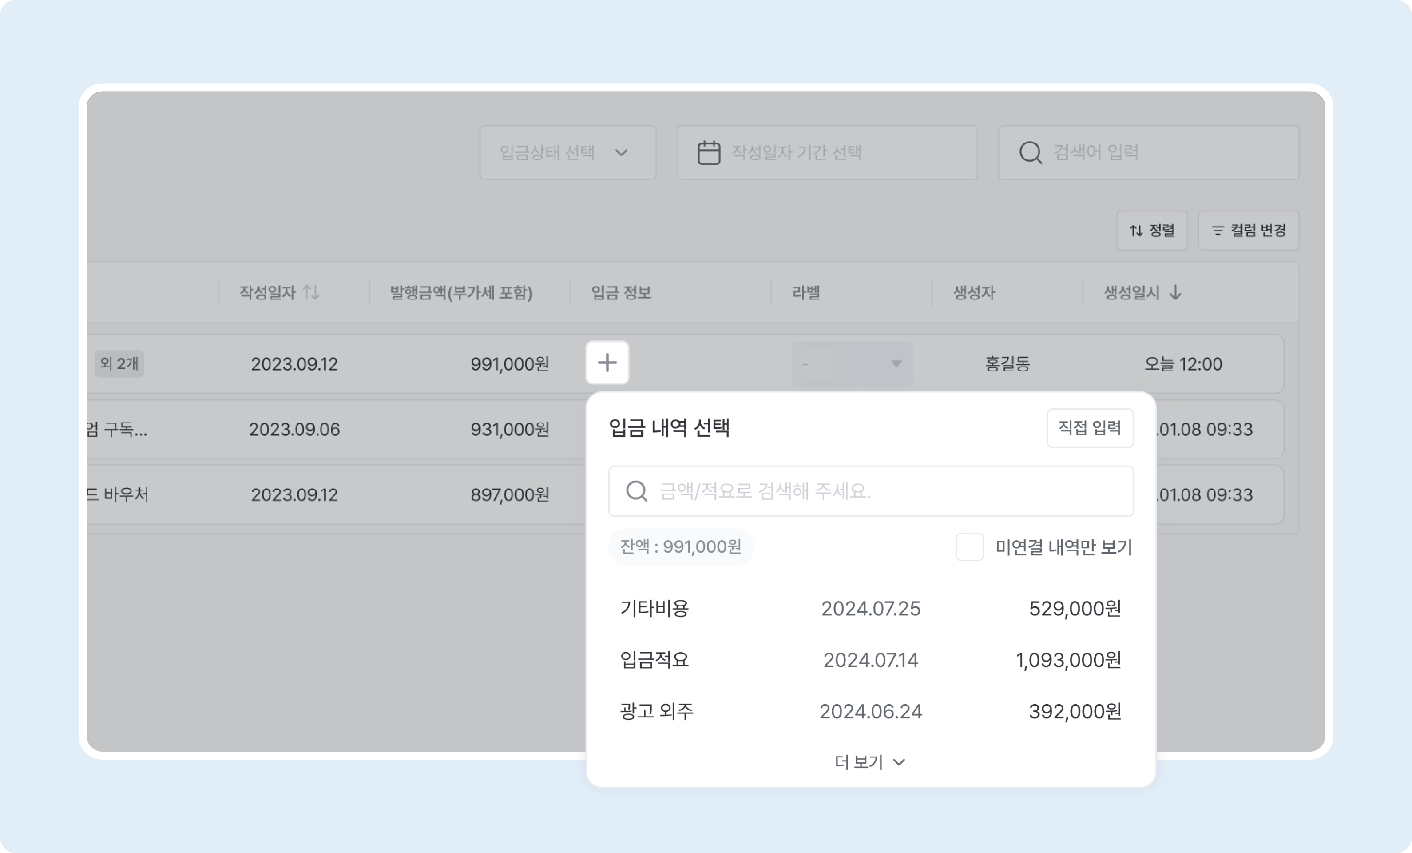
Task: Click the plus icon in 입금 정보 column
Action: [607, 362]
